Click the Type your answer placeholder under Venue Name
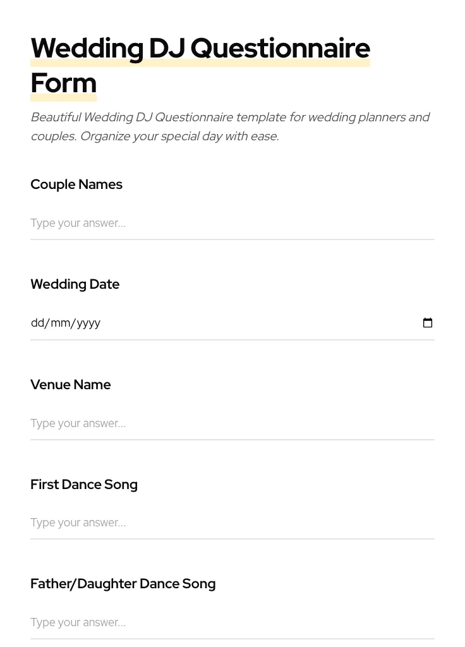The height and width of the screenshot is (647, 465). (78, 423)
